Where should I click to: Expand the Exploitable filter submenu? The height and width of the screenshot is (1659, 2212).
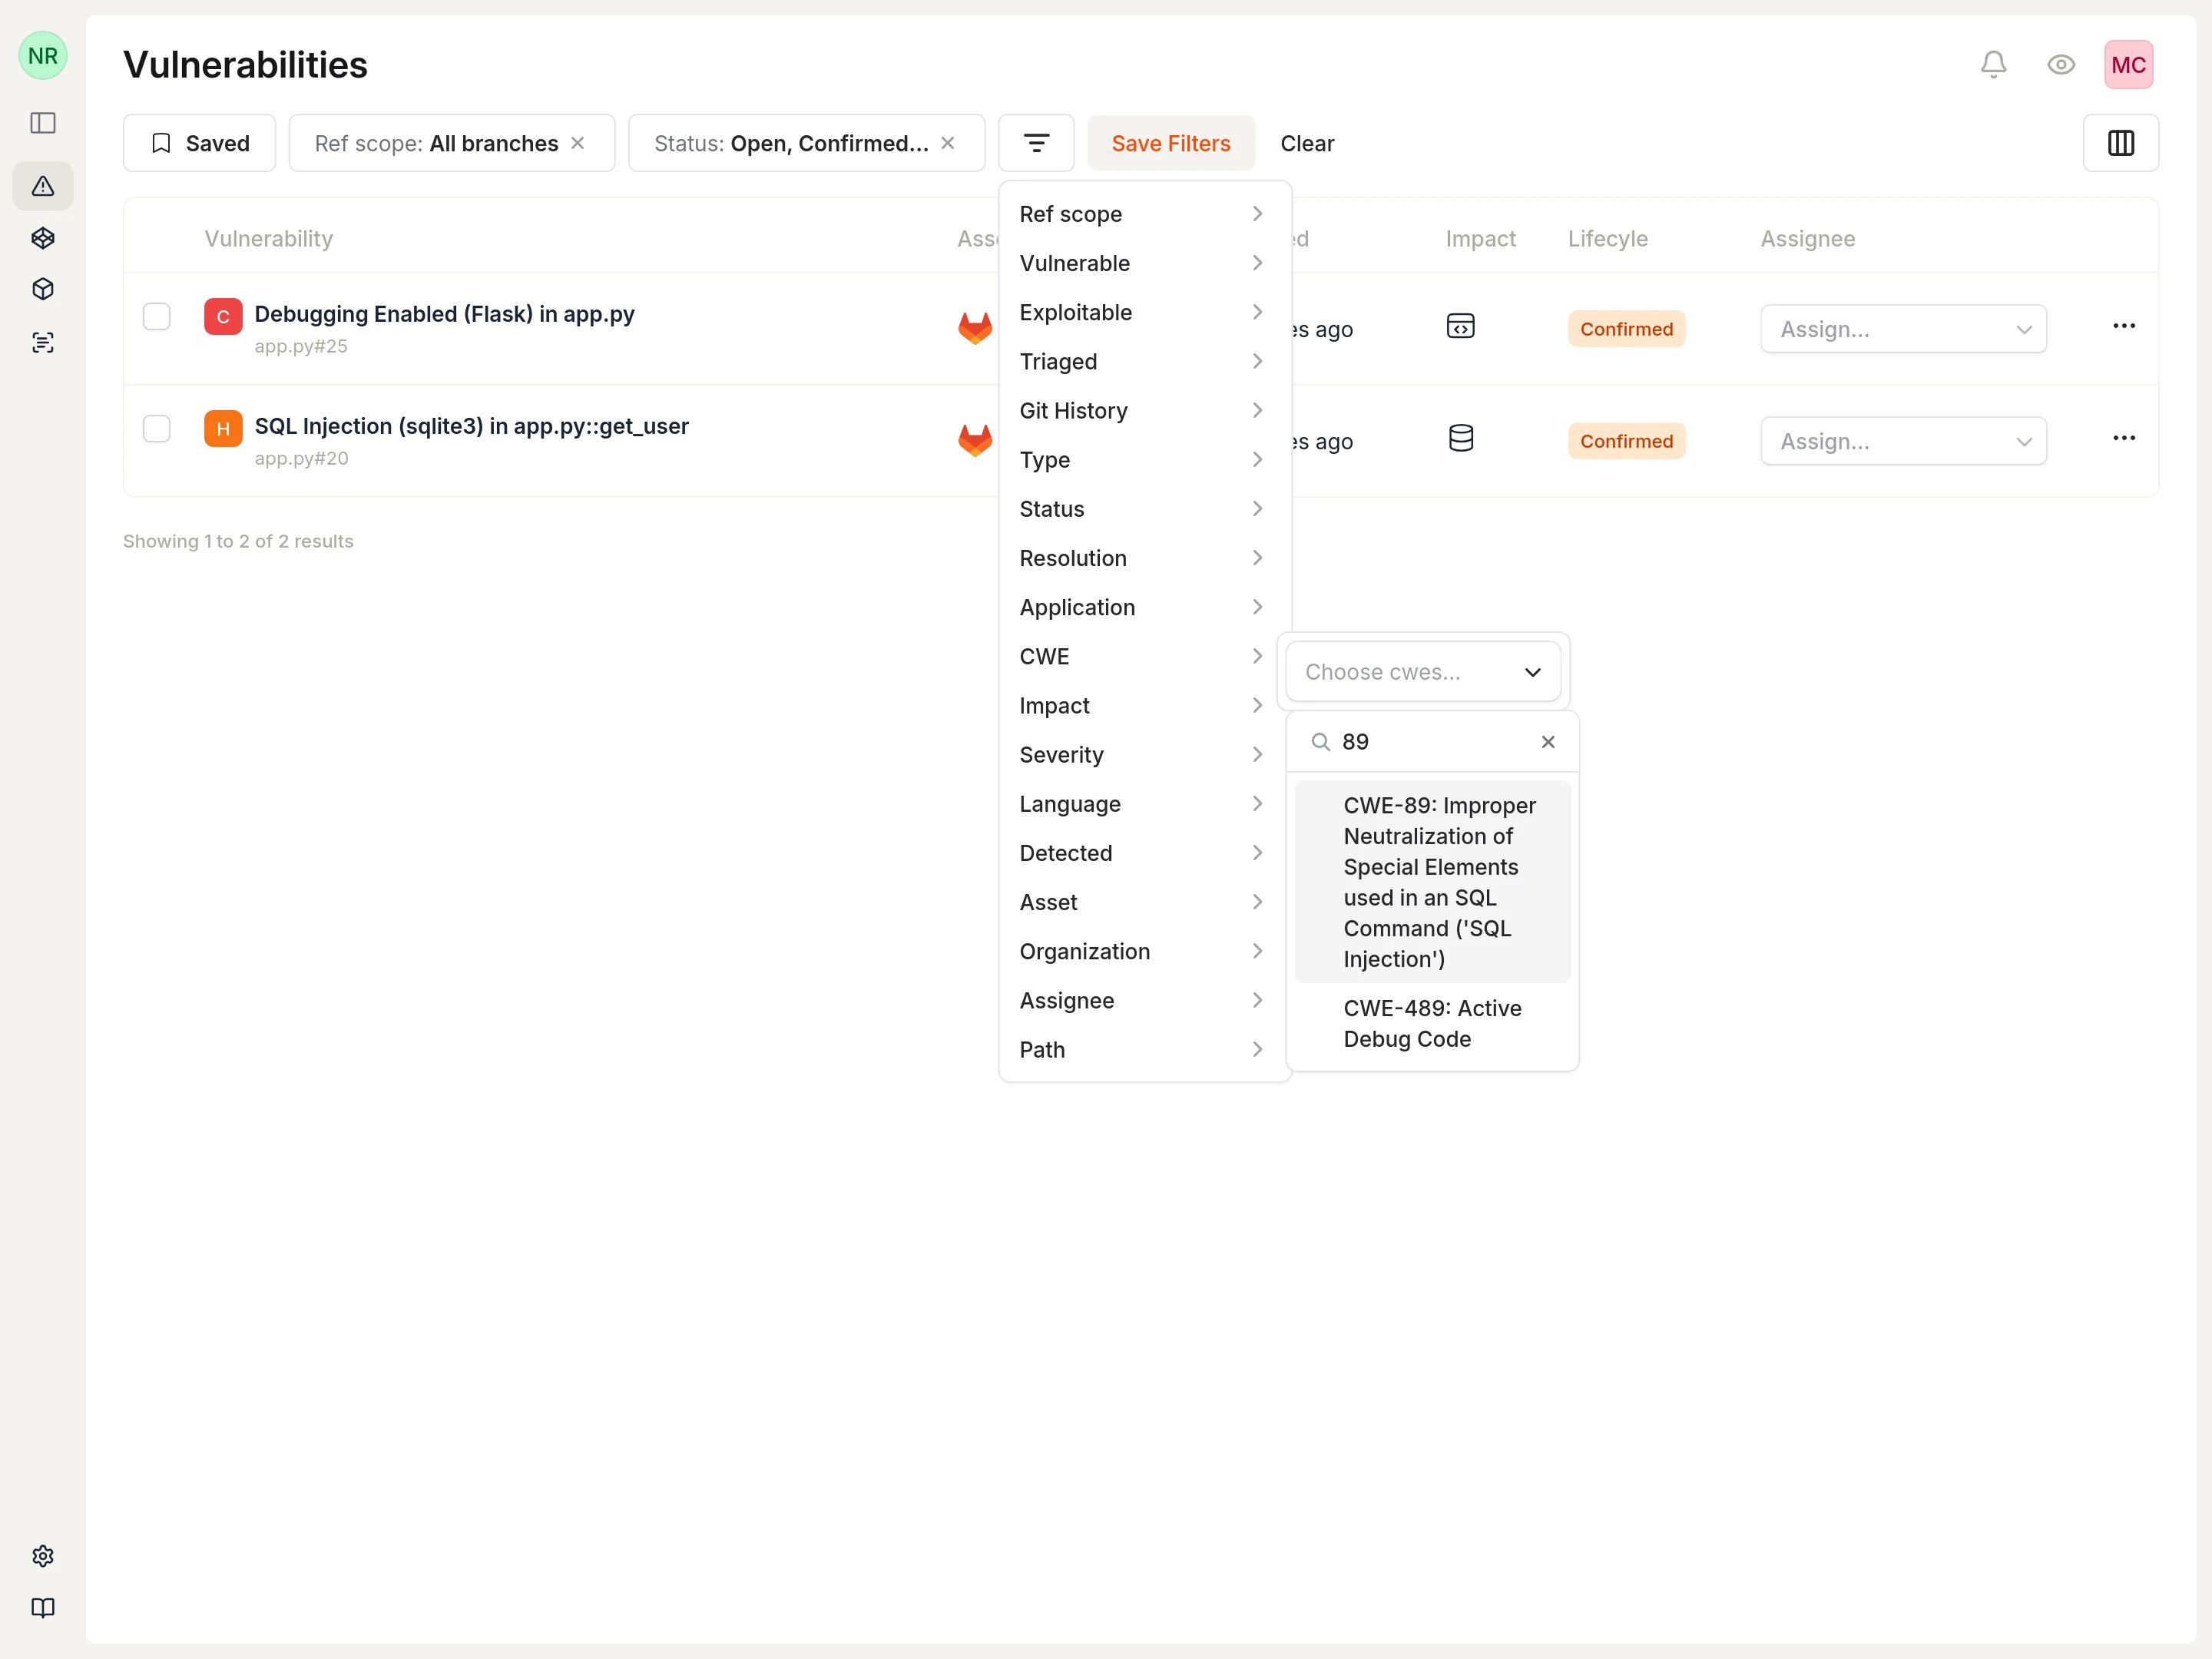(1144, 312)
